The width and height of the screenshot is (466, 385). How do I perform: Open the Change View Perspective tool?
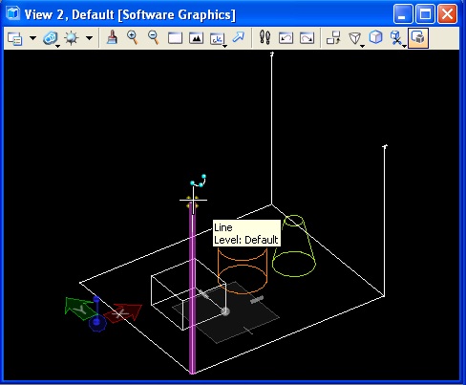355,39
